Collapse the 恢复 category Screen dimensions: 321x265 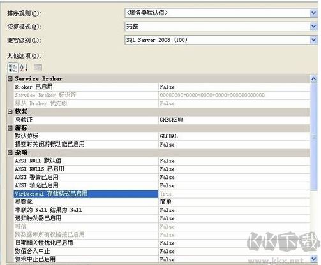pos(10,111)
